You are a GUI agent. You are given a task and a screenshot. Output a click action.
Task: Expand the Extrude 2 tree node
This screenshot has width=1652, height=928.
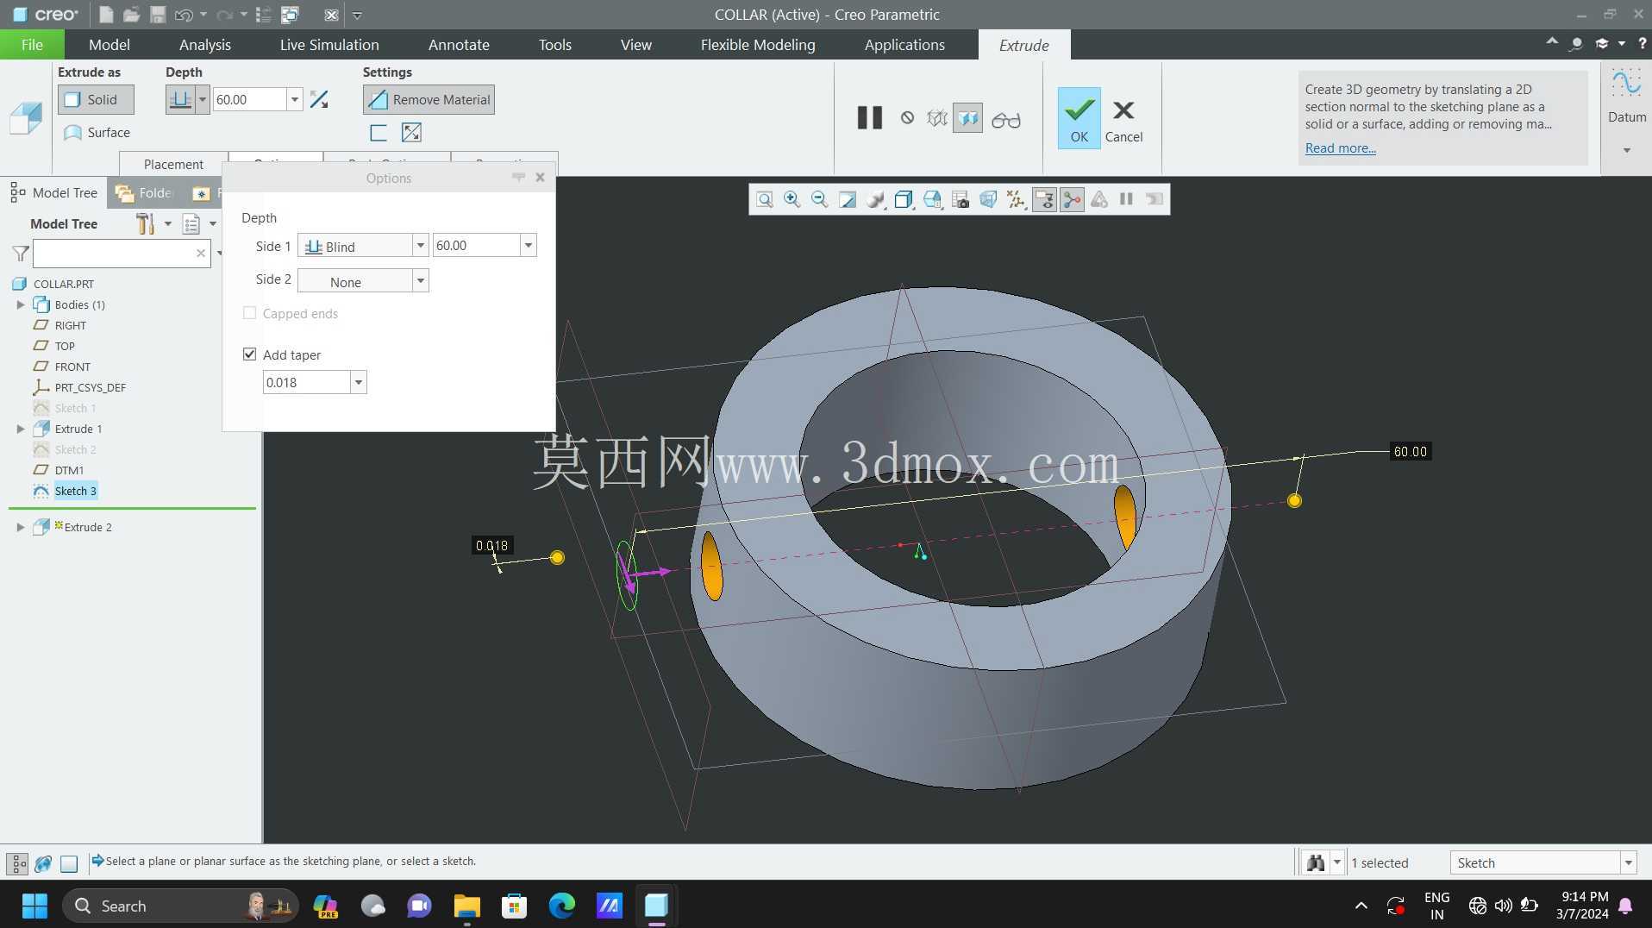(x=21, y=527)
